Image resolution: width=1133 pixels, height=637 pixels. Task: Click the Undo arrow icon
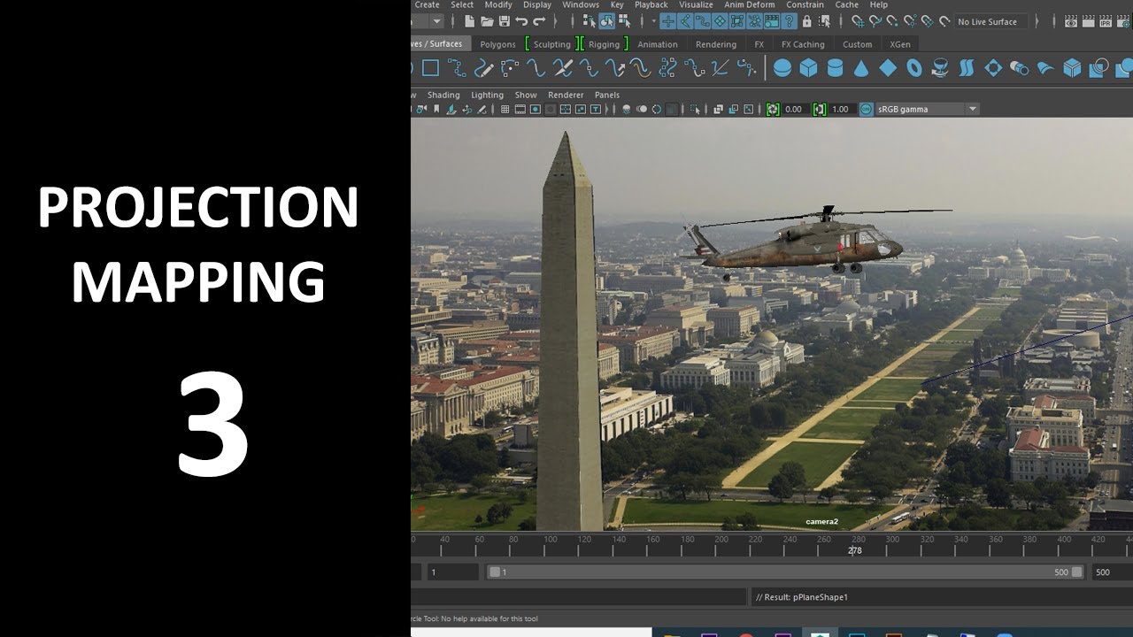[521, 21]
